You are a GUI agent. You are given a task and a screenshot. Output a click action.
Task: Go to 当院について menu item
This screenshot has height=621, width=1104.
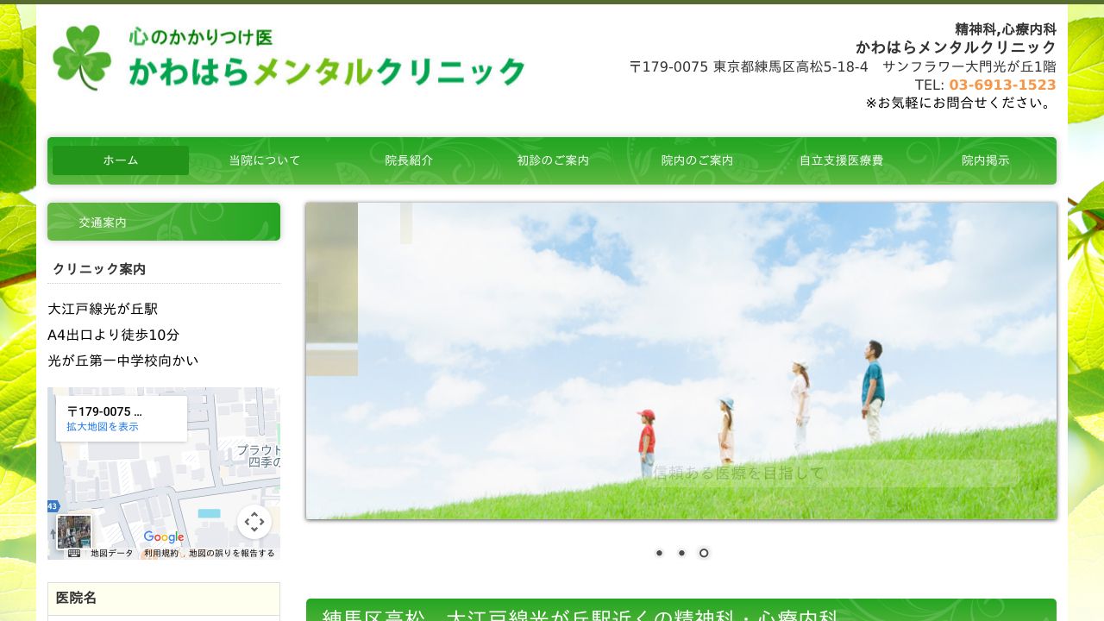[265, 160]
